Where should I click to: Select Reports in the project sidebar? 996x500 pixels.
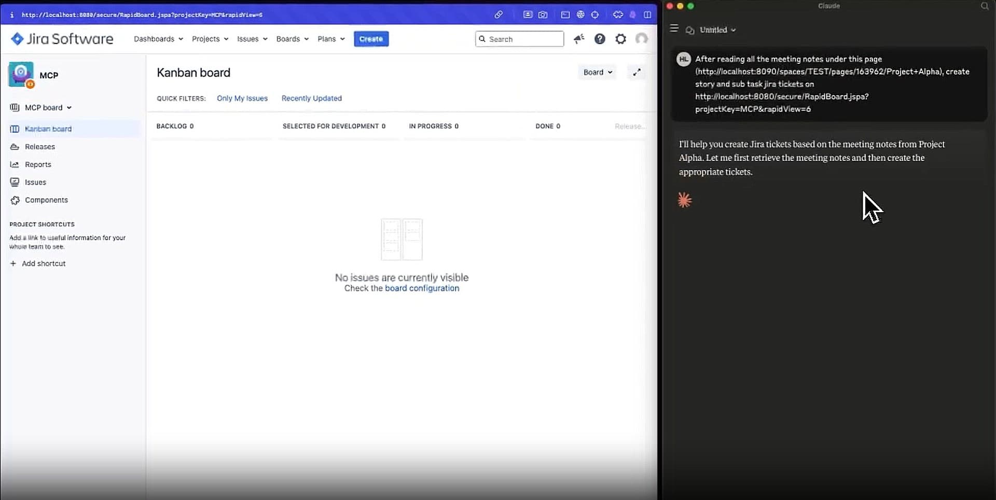click(x=38, y=164)
